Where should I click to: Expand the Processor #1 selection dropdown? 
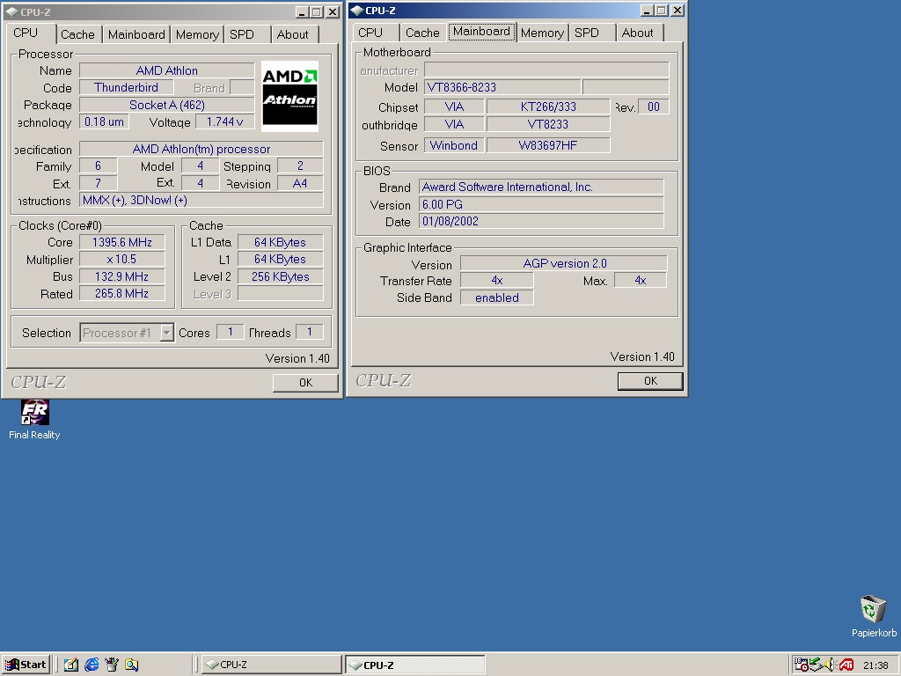pyautogui.click(x=166, y=333)
